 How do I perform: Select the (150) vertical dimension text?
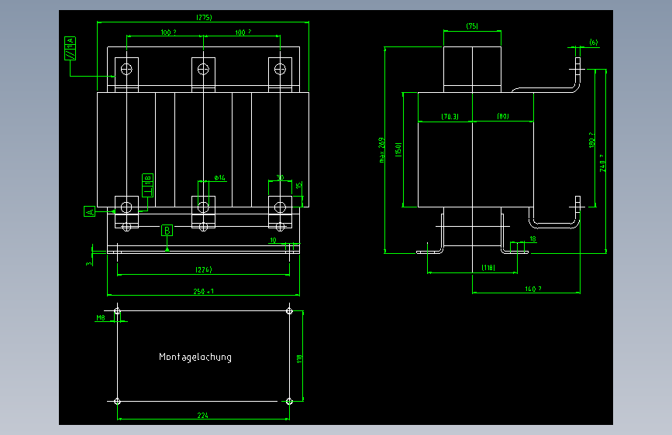pyautogui.click(x=398, y=149)
